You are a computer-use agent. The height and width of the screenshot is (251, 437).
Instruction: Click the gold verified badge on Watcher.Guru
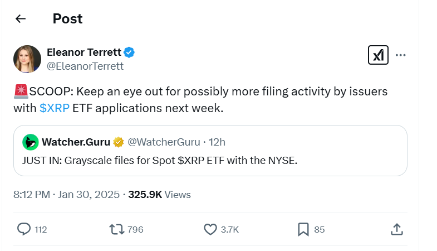coord(119,142)
